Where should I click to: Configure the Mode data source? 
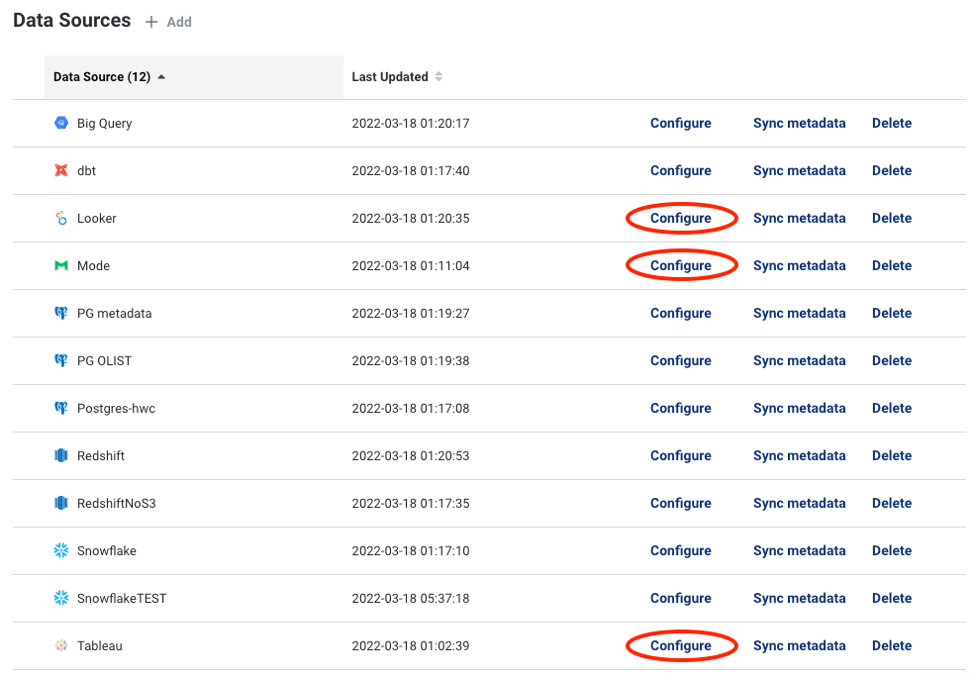(x=681, y=266)
